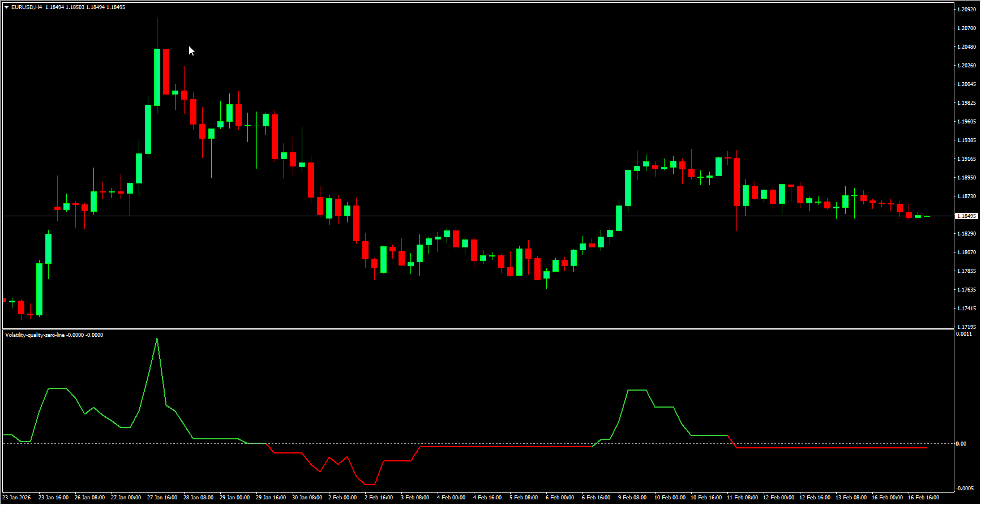Click the 16 Feb 16:00 time label
The height and width of the screenshot is (505, 981).
[924, 498]
